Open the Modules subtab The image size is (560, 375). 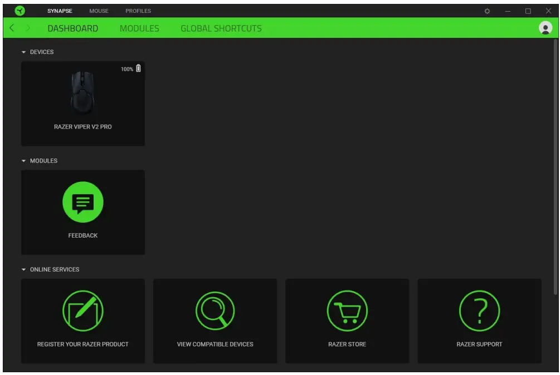click(x=139, y=28)
